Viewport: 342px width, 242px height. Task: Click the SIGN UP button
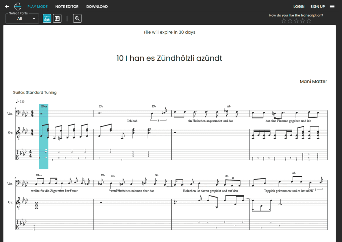[317, 6]
